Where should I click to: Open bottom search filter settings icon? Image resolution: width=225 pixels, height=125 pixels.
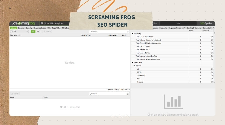point(128,94)
